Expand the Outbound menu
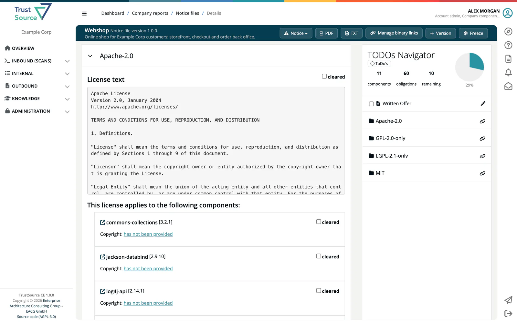 37,86
